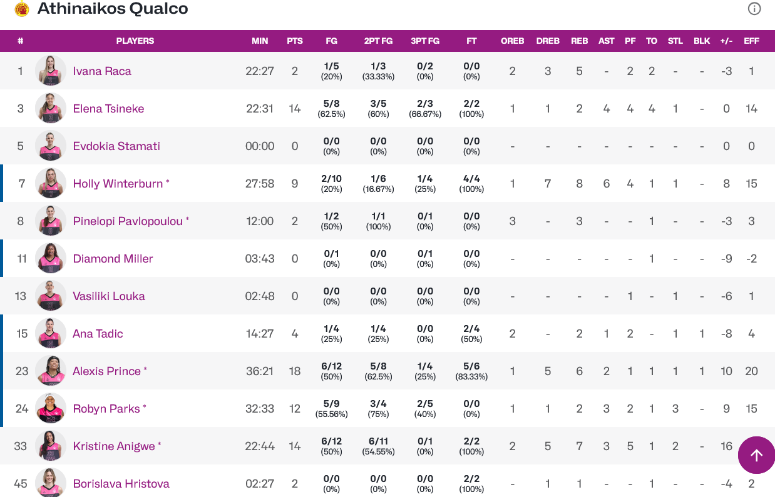This screenshot has width=775, height=497.
Task: Open Ana Tadic's player link
Action: (98, 333)
